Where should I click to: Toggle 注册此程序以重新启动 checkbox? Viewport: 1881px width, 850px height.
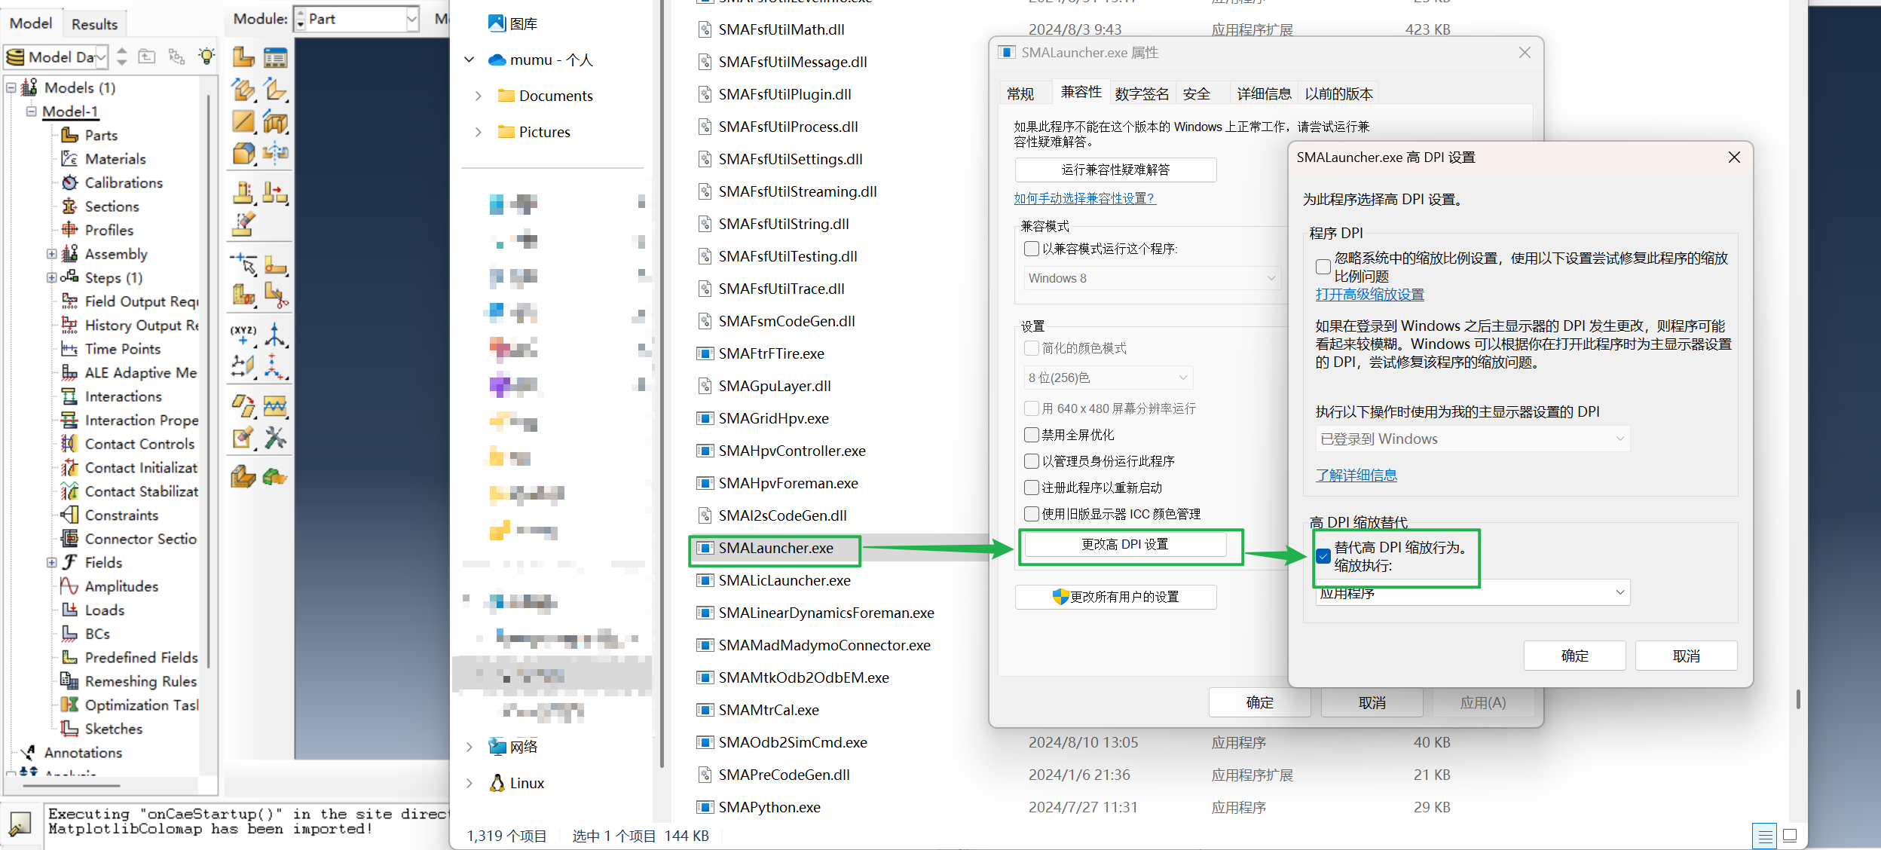coord(1032,488)
